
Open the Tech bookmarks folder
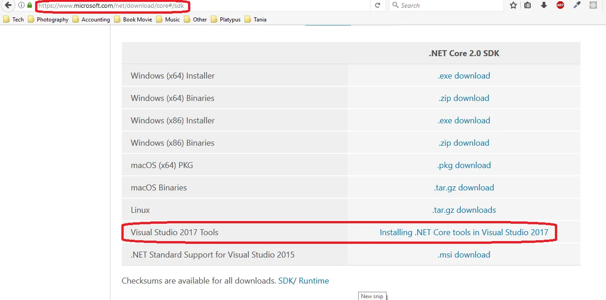tap(13, 19)
